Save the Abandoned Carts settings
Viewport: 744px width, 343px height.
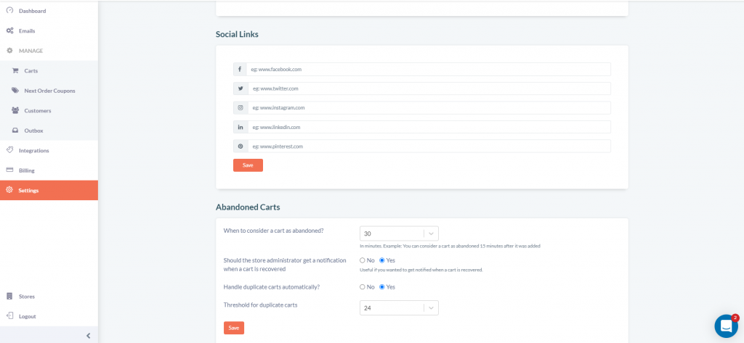234,328
